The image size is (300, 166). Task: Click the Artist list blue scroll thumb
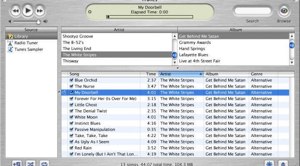pyautogui.click(x=175, y=55)
